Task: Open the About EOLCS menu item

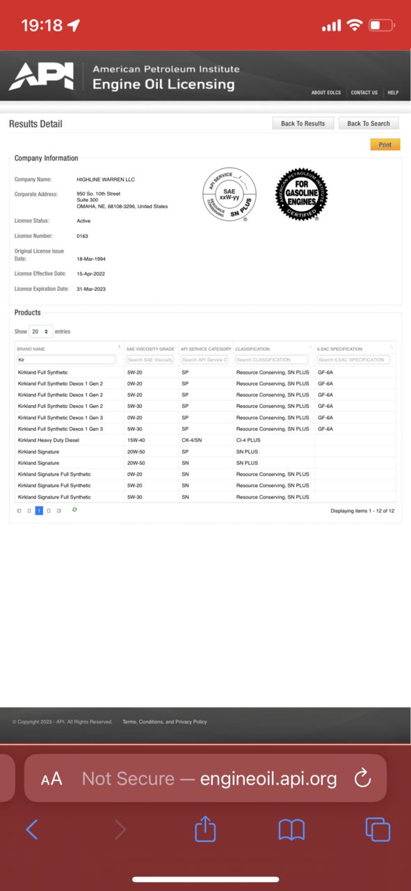Action: coord(326,93)
